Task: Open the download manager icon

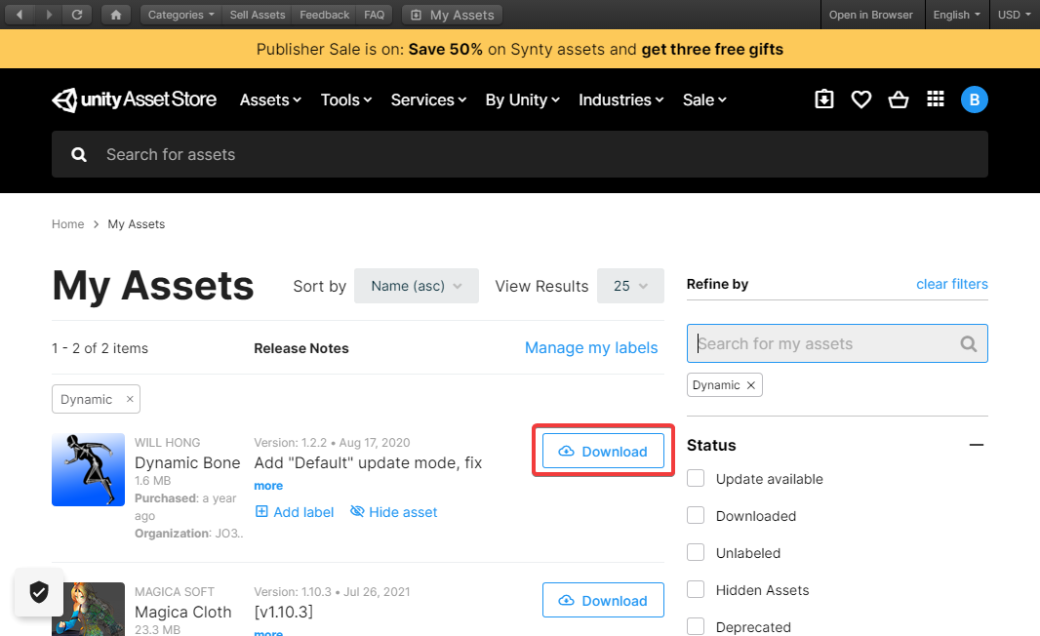Action: pyautogui.click(x=824, y=99)
